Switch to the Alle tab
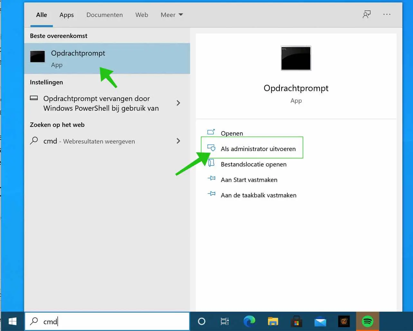Screen dimensions: 413x331 pos(41,15)
